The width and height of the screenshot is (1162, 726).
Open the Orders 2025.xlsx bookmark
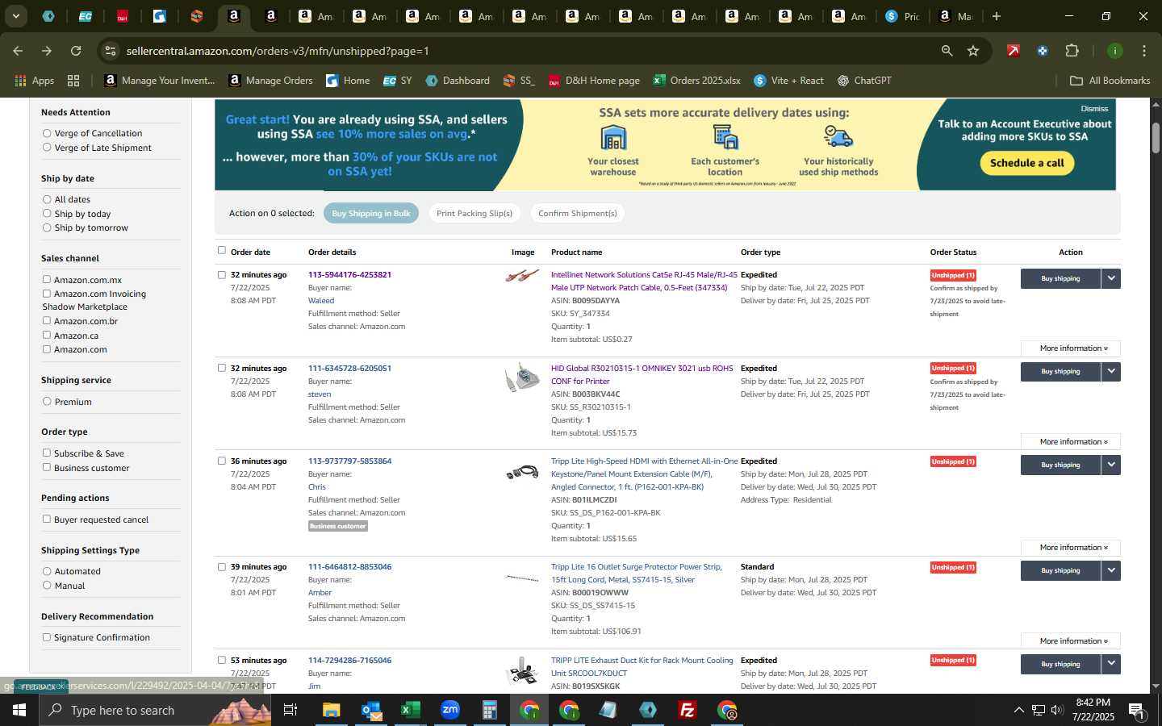pyautogui.click(x=697, y=81)
